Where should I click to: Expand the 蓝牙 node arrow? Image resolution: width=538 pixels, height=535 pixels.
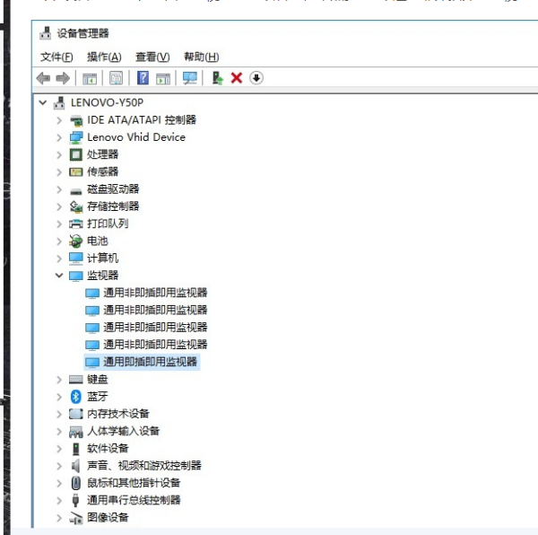click(x=59, y=397)
